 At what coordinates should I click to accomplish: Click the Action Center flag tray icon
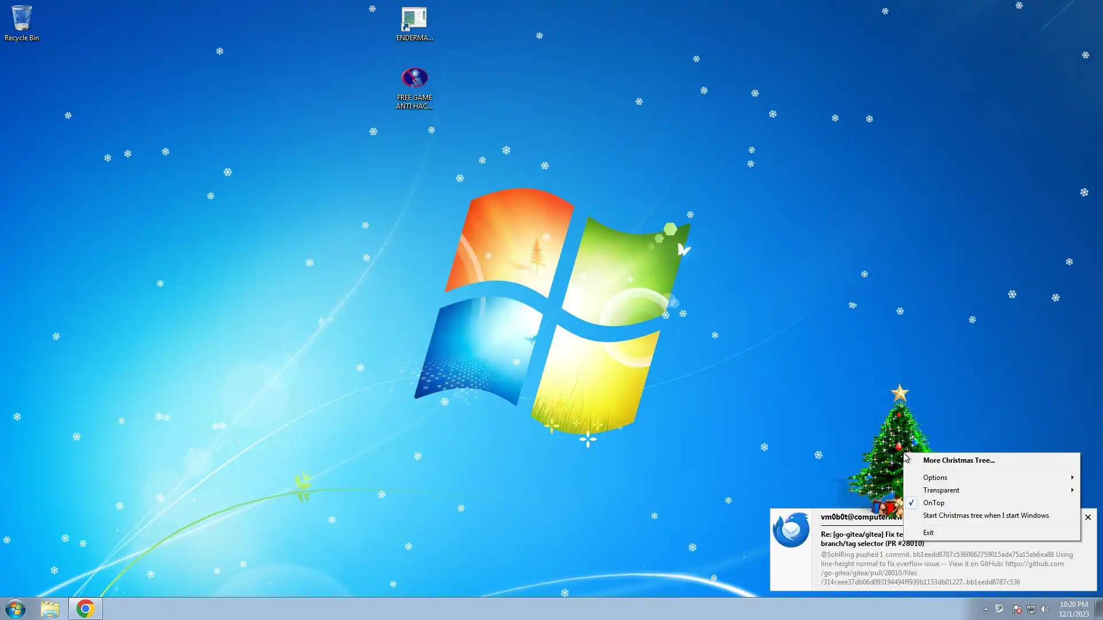coord(1017,609)
